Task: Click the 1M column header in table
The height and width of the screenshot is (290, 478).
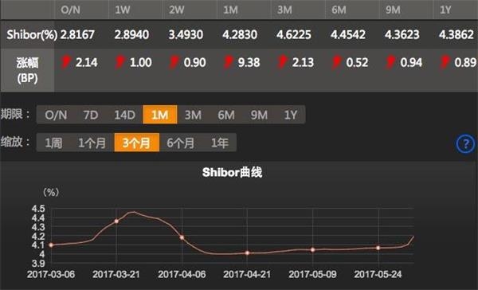Action: 230,10
